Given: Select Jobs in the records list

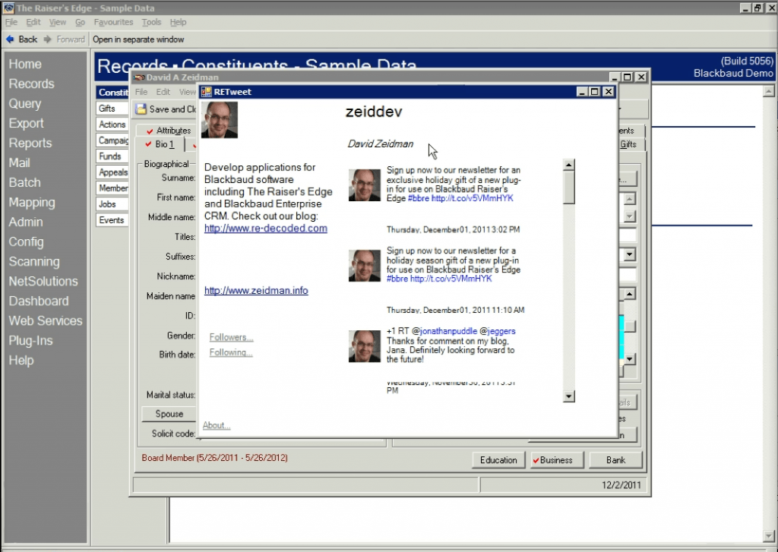Looking at the screenshot, I should (112, 203).
